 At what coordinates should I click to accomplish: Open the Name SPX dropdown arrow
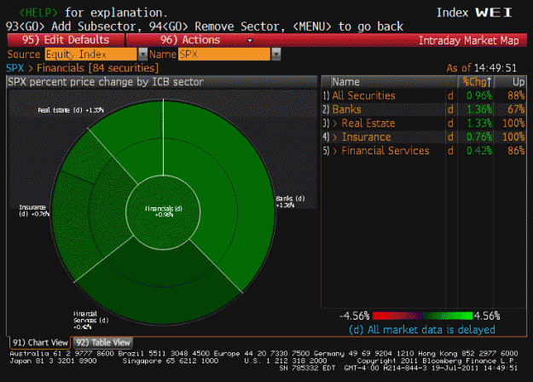pos(276,55)
